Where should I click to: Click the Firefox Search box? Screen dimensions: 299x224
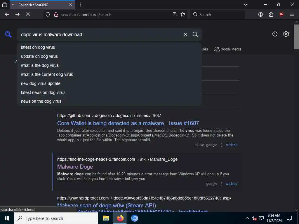218,15
